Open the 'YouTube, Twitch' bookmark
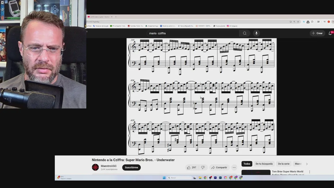The height and width of the screenshot is (188, 334). pyautogui.click(x=136, y=26)
